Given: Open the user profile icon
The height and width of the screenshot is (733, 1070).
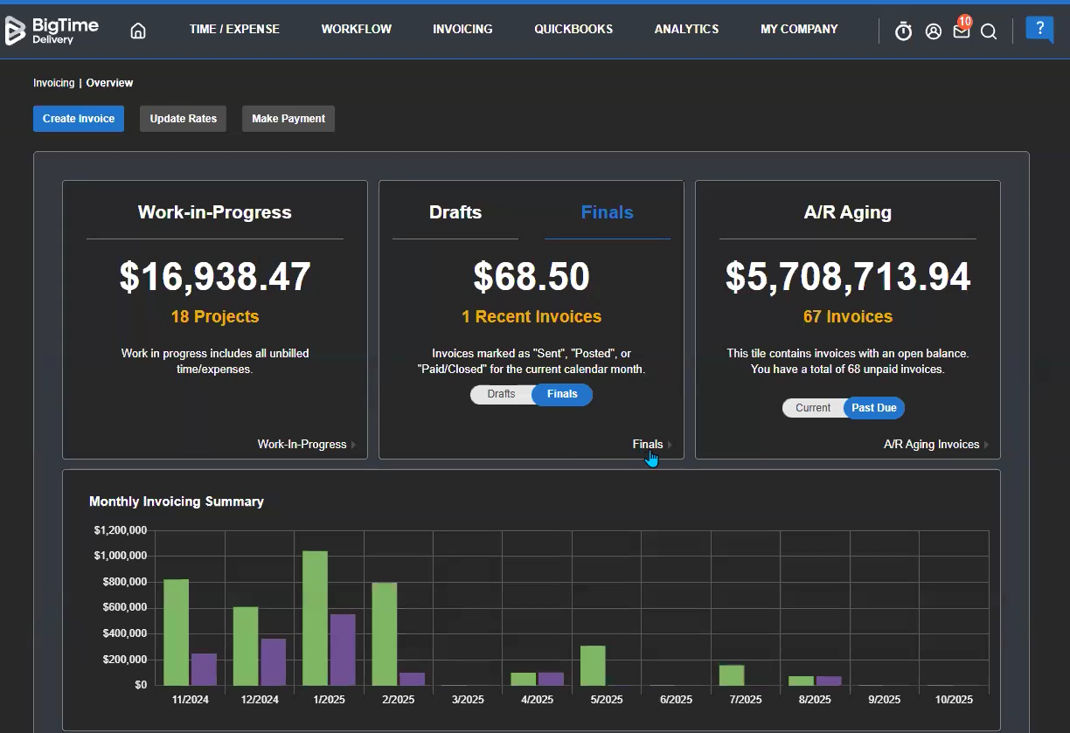Looking at the screenshot, I should point(933,31).
